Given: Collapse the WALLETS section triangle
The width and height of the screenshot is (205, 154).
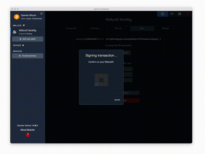Looking at the screenshot, I should pyautogui.click(x=24, y=25).
